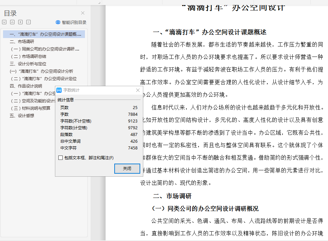Go to outline item (三)材料说明与预算
Image resolution: width=328 pixels, height=241 pixels.
31,108
